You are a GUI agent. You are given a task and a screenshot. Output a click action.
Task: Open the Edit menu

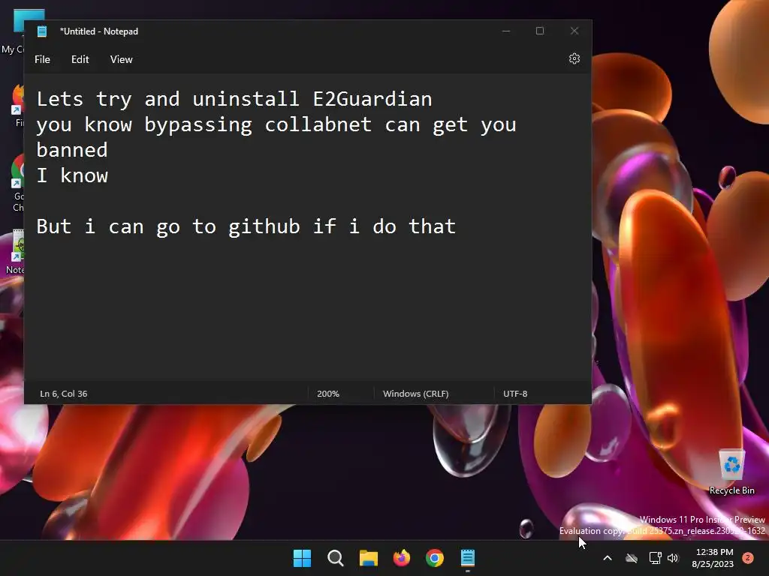(x=80, y=59)
